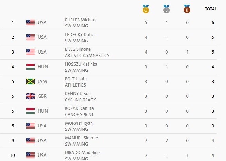This screenshot has height=161, width=226.
Task: Click DIRADO Madeline's name in rank 10
Action: coord(82,153)
